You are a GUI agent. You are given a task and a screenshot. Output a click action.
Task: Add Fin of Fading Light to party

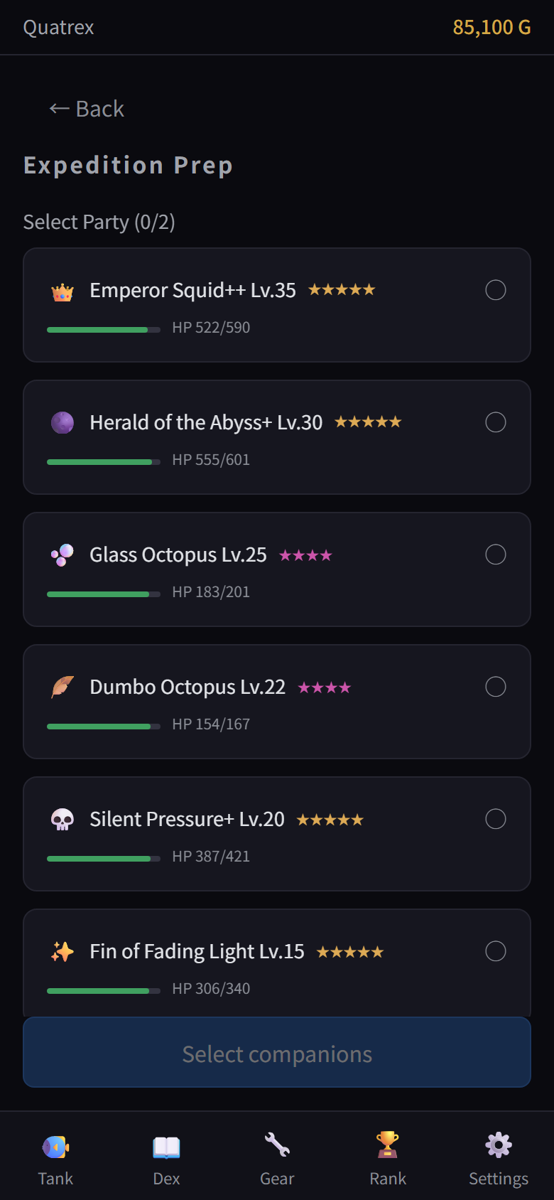coord(496,951)
